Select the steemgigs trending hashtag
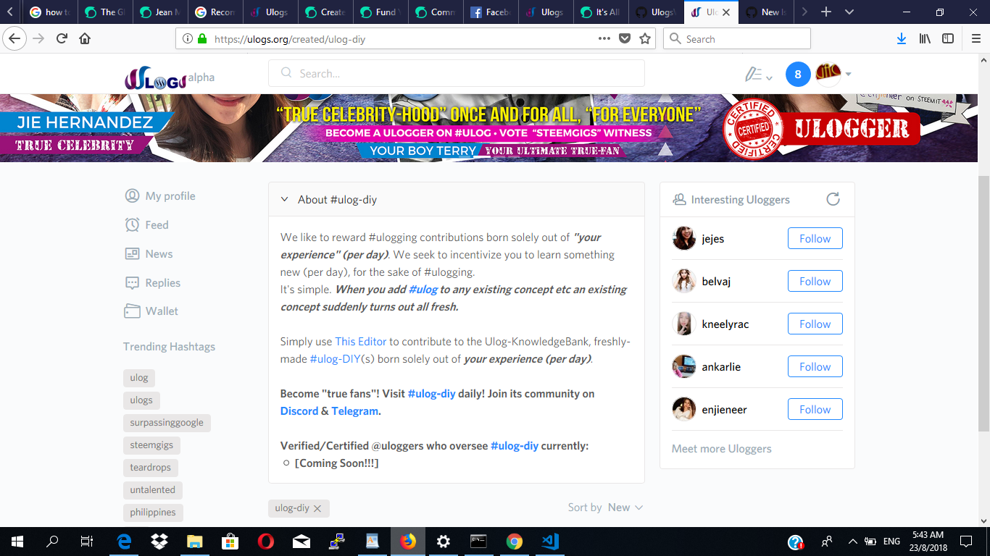This screenshot has height=556, width=990. [x=151, y=445]
